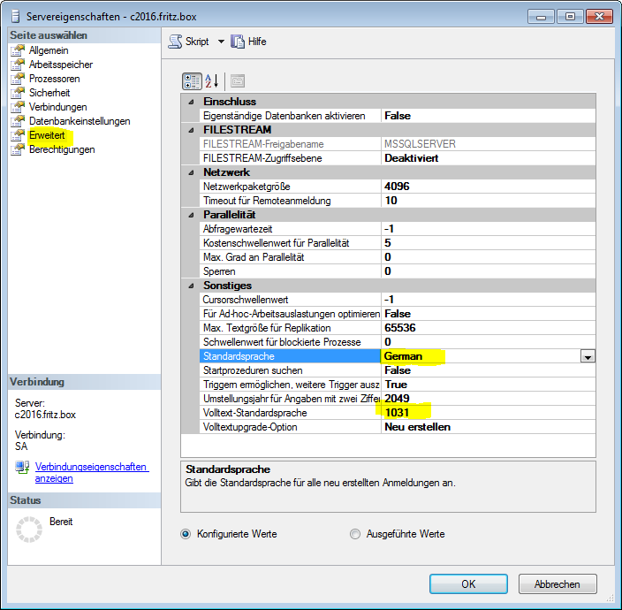The height and width of the screenshot is (610, 622).
Task: Switch to the Arbeitsspeicher page
Action: point(60,65)
